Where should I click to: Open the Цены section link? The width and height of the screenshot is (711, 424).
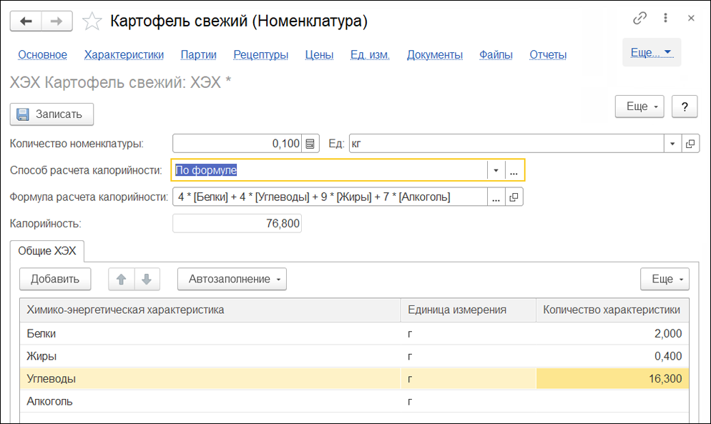[319, 54]
